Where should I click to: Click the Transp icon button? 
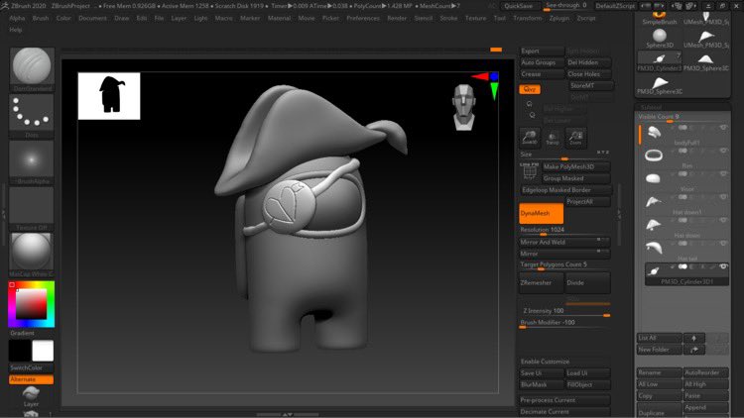click(x=553, y=137)
